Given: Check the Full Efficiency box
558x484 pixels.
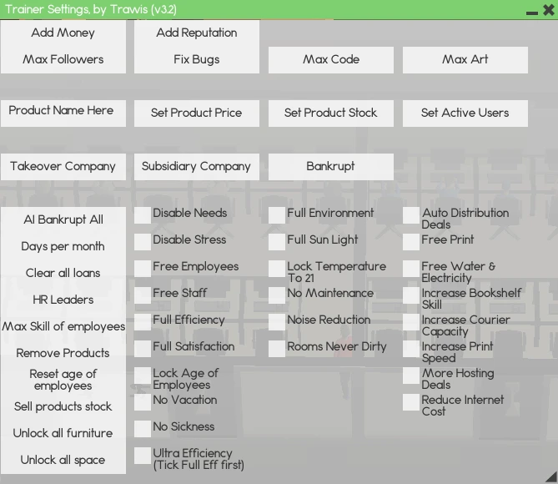Looking at the screenshot, I should (143, 322).
